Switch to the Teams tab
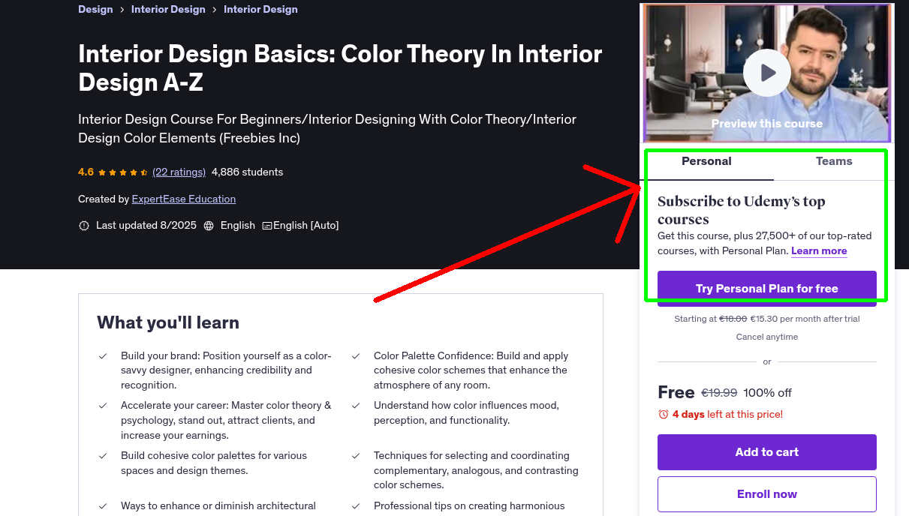909x516 pixels. [x=834, y=161]
